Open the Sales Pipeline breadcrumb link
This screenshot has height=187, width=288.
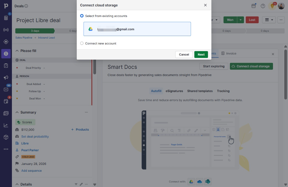[24, 37]
